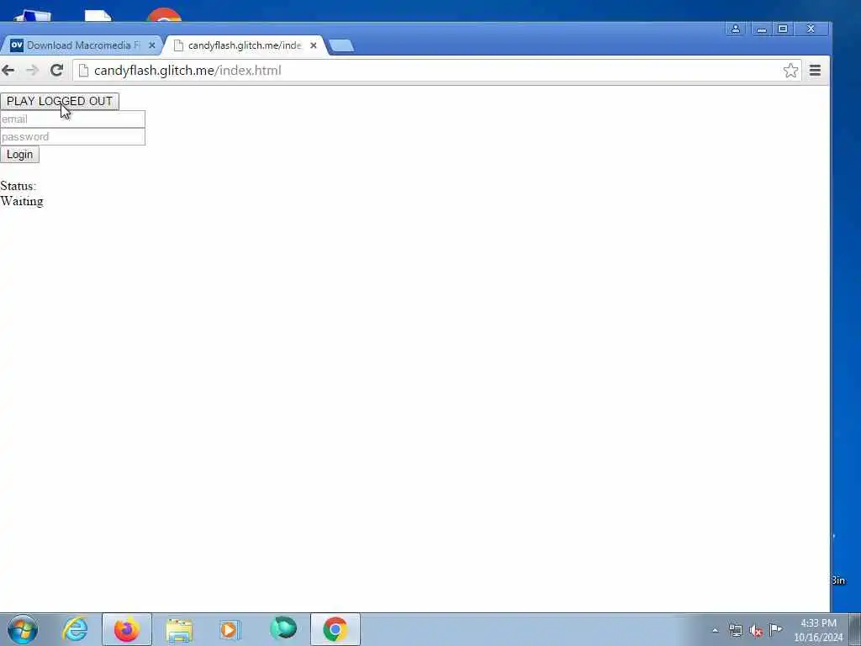Screen dimensions: 861x646
Task: Switch to the Download Macromedia tab
Action: (x=82, y=45)
